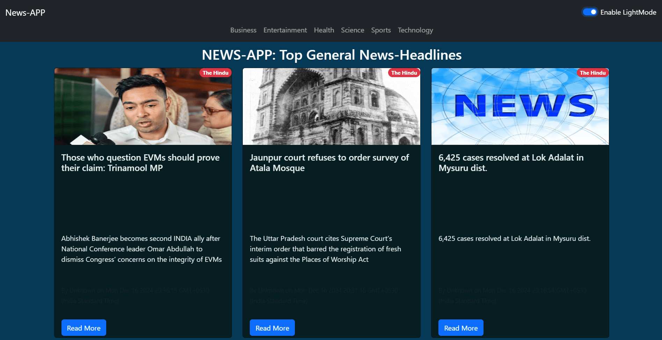Open the News-APP home brand link

(x=25, y=13)
